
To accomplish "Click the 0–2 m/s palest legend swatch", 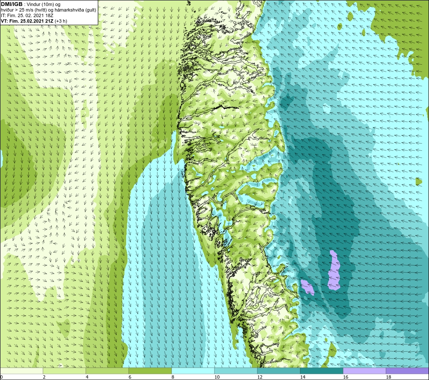I will (x=21, y=371).
